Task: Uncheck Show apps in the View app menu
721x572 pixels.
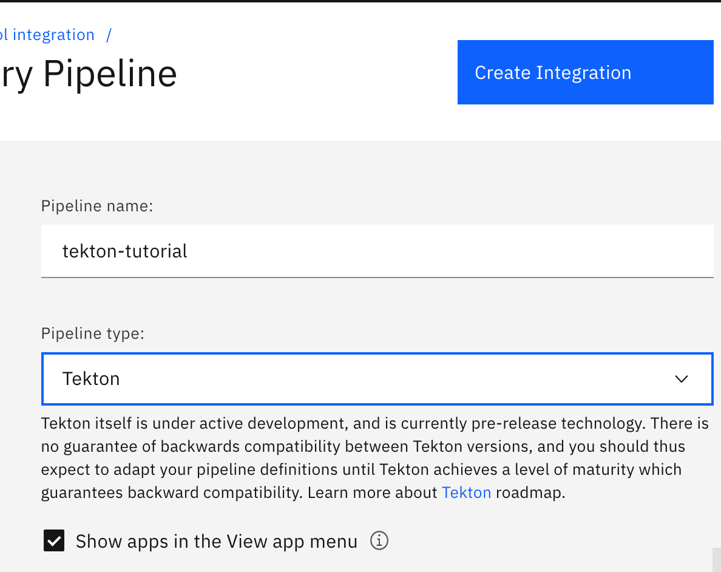Action: point(54,540)
